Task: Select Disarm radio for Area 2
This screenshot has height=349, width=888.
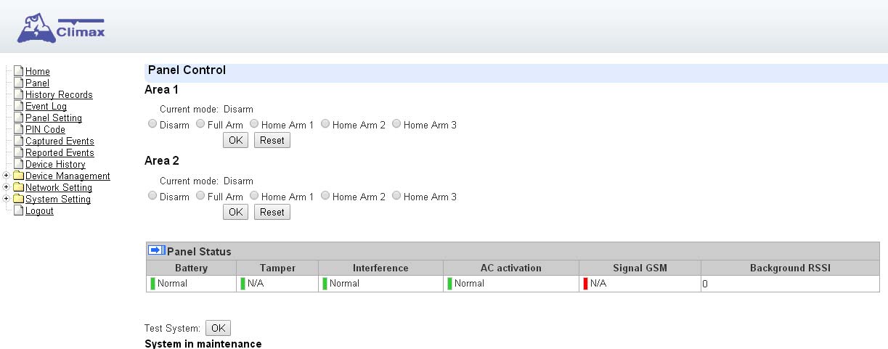Action: pos(152,196)
